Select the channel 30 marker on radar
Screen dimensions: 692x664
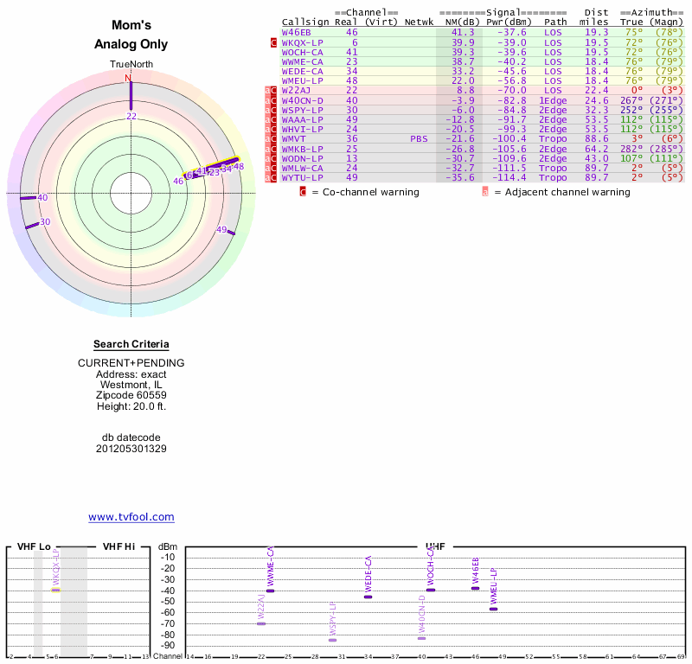pos(46,222)
